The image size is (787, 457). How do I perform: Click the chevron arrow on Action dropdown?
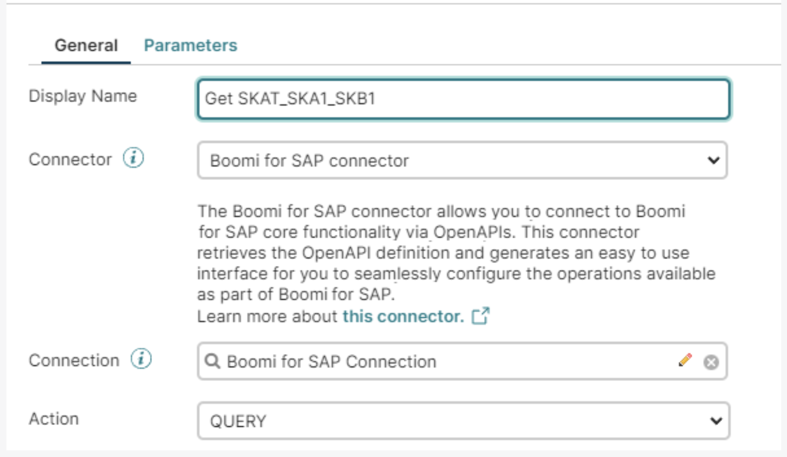(x=715, y=421)
